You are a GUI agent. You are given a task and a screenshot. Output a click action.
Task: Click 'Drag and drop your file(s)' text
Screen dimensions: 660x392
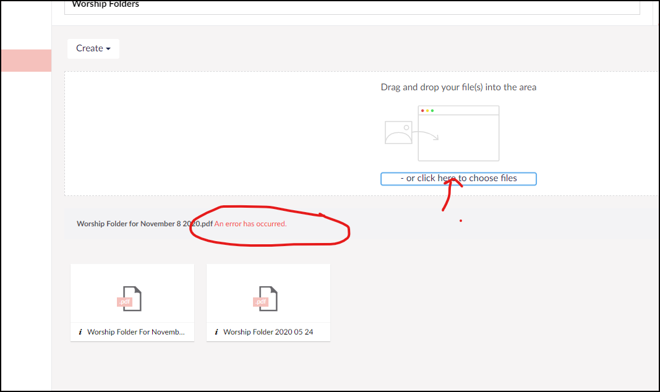pyautogui.click(x=458, y=87)
